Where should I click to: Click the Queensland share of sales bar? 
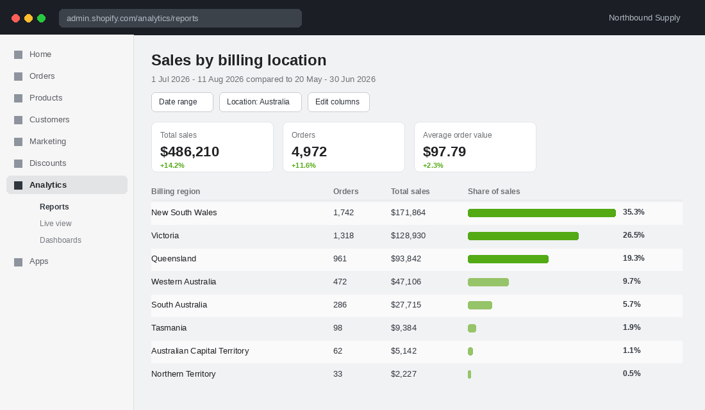[x=508, y=259]
